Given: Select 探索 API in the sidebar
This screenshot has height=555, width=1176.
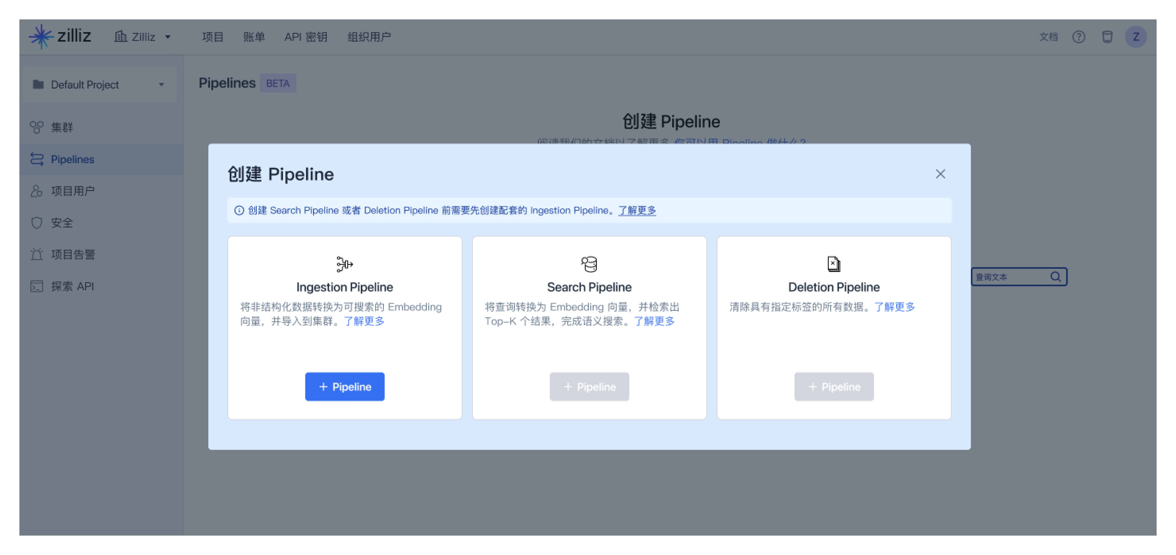Looking at the screenshot, I should [101, 286].
